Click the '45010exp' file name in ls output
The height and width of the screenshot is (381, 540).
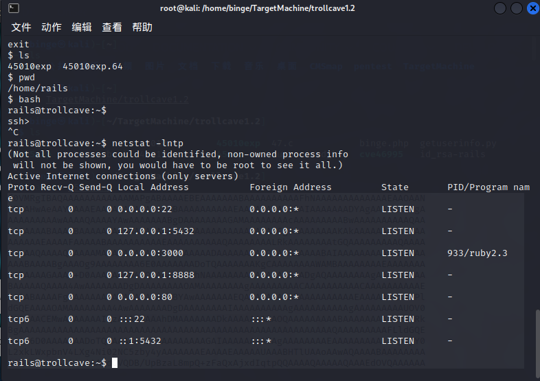(x=30, y=67)
